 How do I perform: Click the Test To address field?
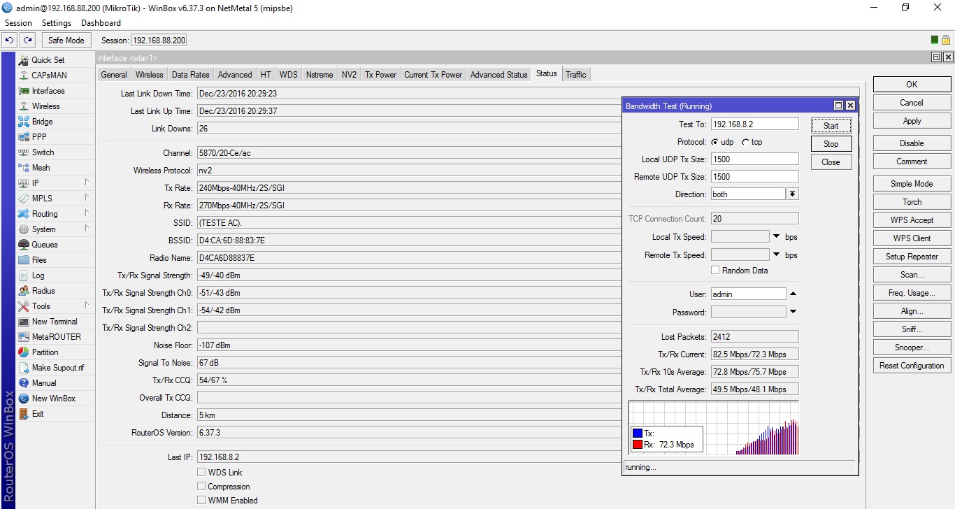point(754,124)
